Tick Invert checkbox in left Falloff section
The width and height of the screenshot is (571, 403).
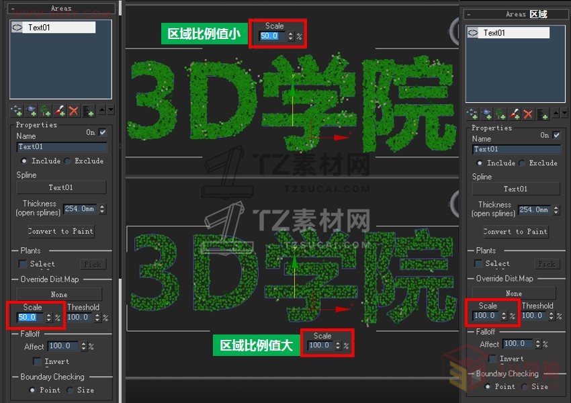37,361
